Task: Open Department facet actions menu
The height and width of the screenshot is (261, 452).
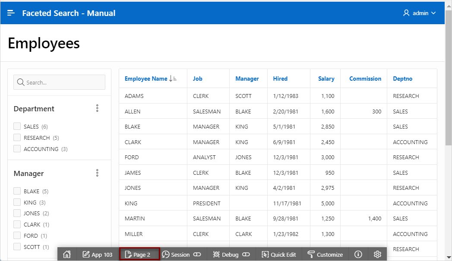Action: [x=97, y=108]
